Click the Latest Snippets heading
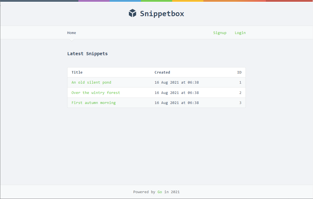 coord(87,54)
